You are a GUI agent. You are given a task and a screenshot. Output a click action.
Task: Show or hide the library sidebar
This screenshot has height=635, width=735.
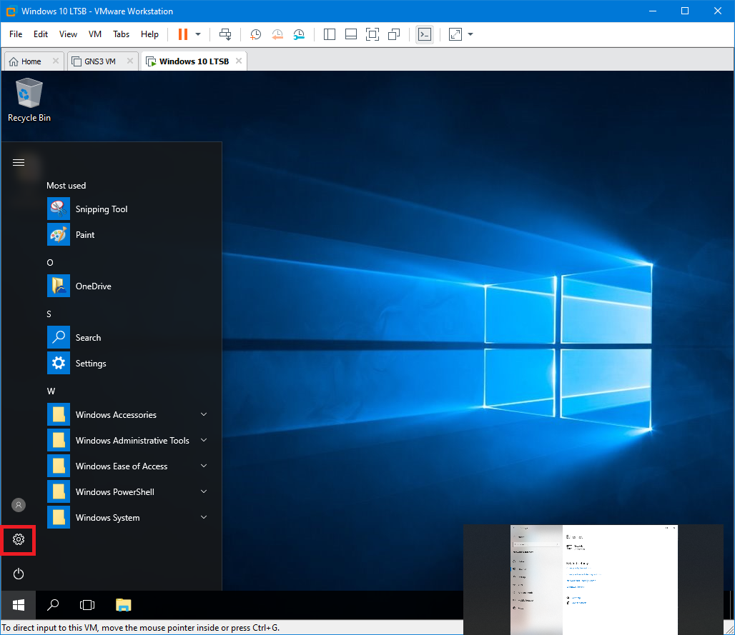pyautogui.click(x=330, y=34)
